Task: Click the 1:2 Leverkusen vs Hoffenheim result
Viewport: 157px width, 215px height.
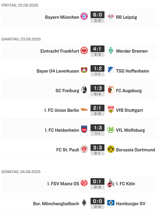Action: coord(97,69)
